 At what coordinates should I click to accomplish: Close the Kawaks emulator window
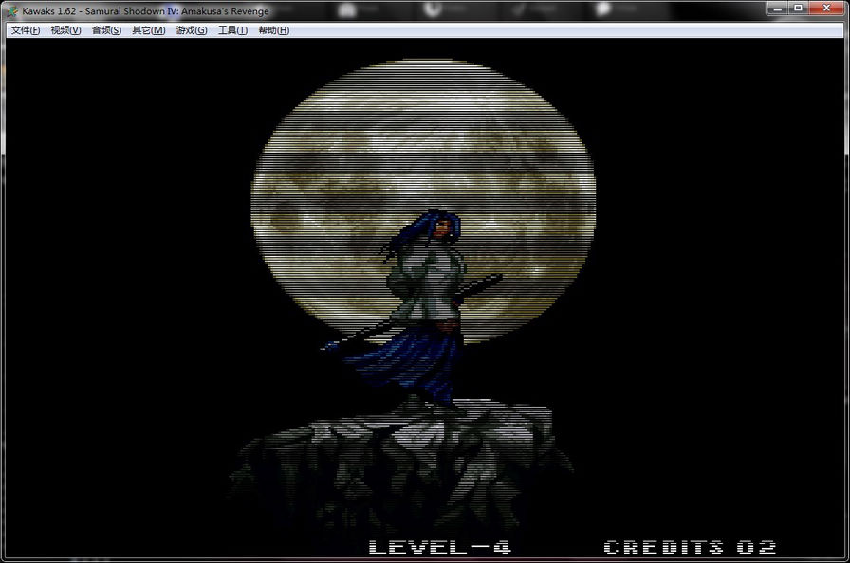826,9
